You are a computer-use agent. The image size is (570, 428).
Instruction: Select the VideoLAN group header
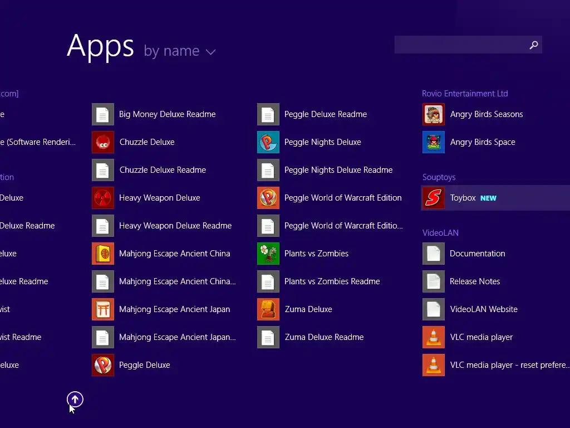click(x=440, y=233)
